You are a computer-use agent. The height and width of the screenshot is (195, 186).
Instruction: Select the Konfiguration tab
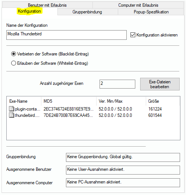point(29,11)
